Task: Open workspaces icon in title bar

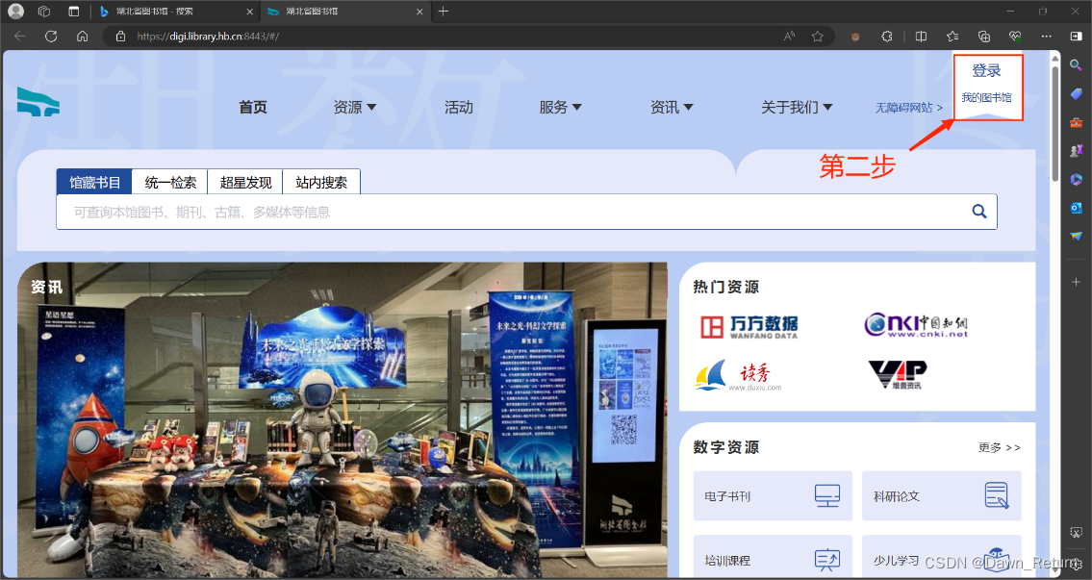Action: tap(44, 12)
